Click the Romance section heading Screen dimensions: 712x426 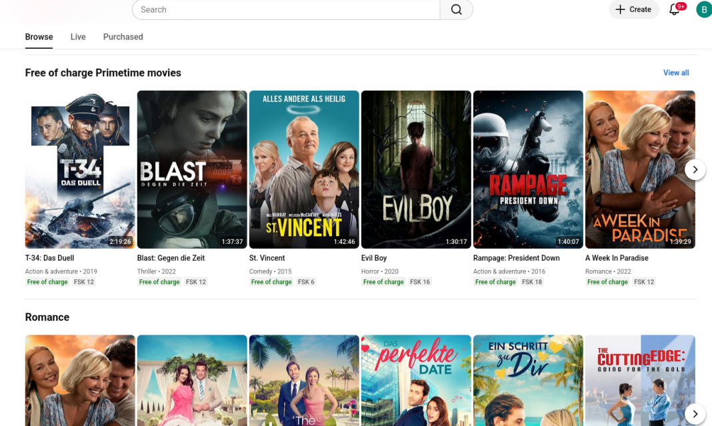tap(47, 317)
